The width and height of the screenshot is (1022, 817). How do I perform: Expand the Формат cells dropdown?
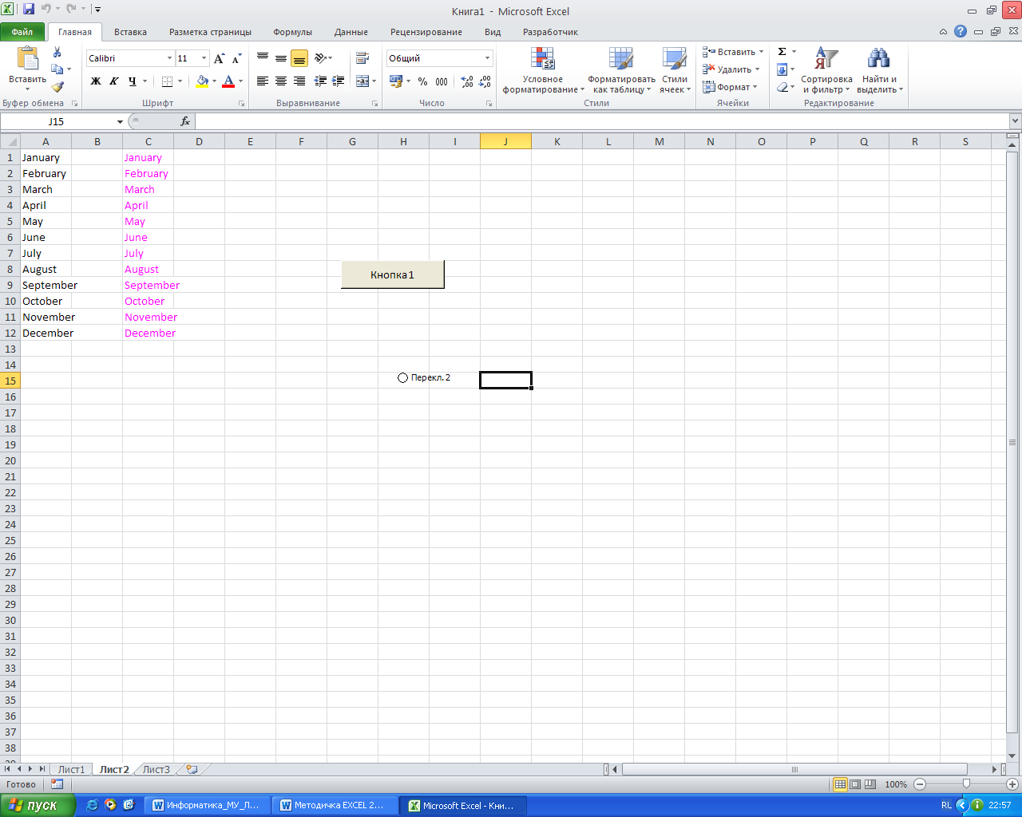point(755,87)
